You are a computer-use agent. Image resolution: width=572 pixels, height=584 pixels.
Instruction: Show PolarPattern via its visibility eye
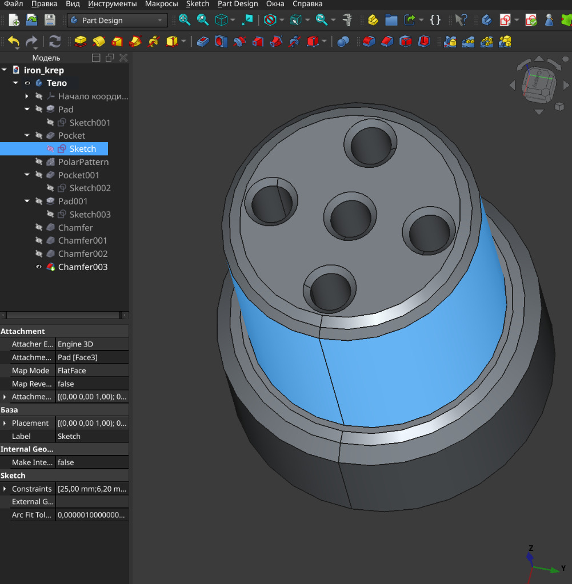point(39,162)
